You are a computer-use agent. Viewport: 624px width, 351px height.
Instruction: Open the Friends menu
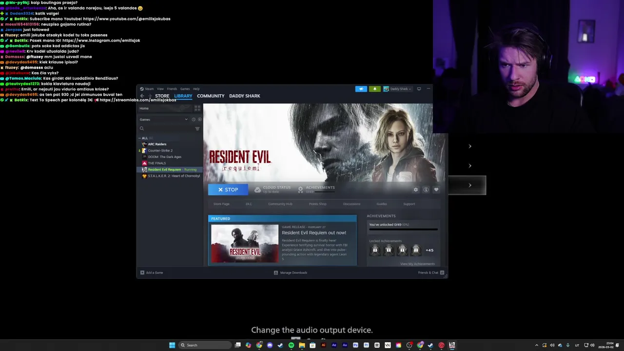pos(172,89)
